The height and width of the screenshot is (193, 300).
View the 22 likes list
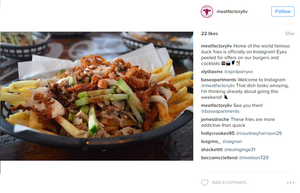coord(209,34)
